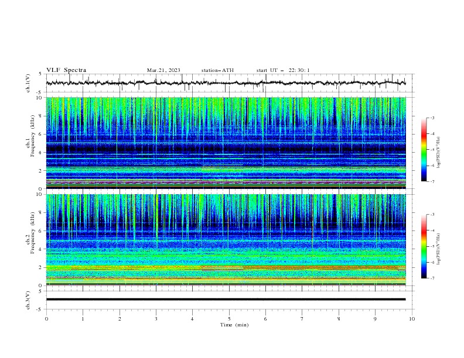Click the "-5" tick on ch.1 color bar
Image resolution: width=464 pixels, height=358 pixels.
pyautogui.click(x=432, y=150)
